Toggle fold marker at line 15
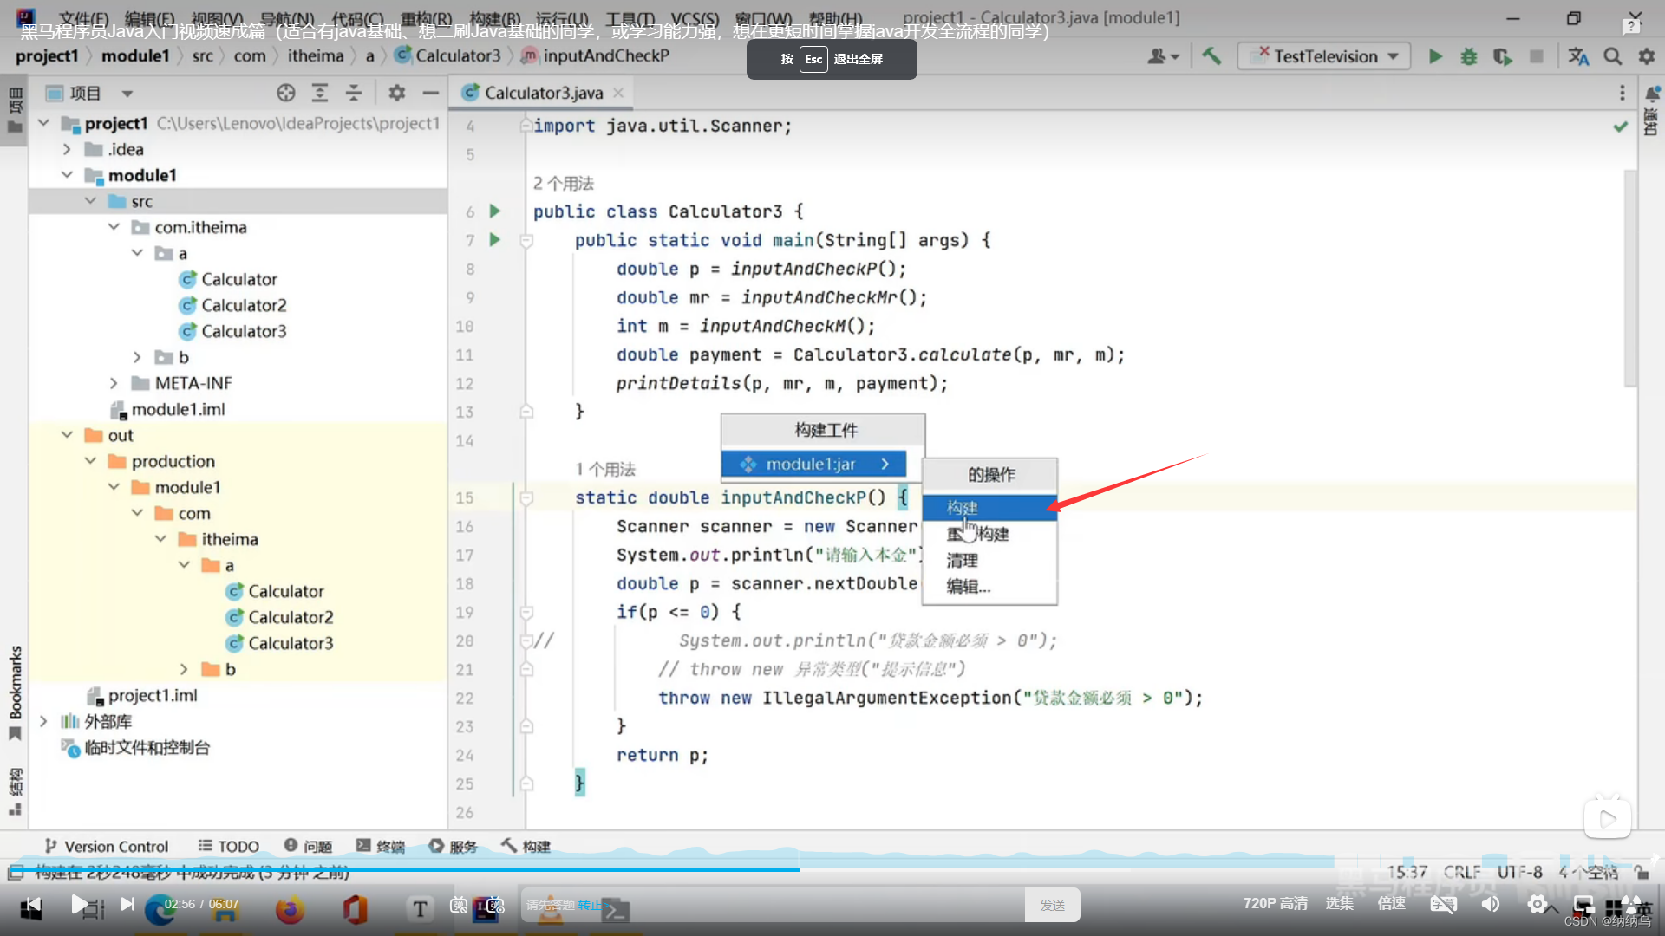Image resolution: width=1665 pixels, height=936 pixels. click(526, 497)
